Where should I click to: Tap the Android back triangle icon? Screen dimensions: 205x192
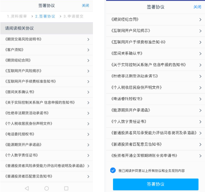tap(27, 188)
